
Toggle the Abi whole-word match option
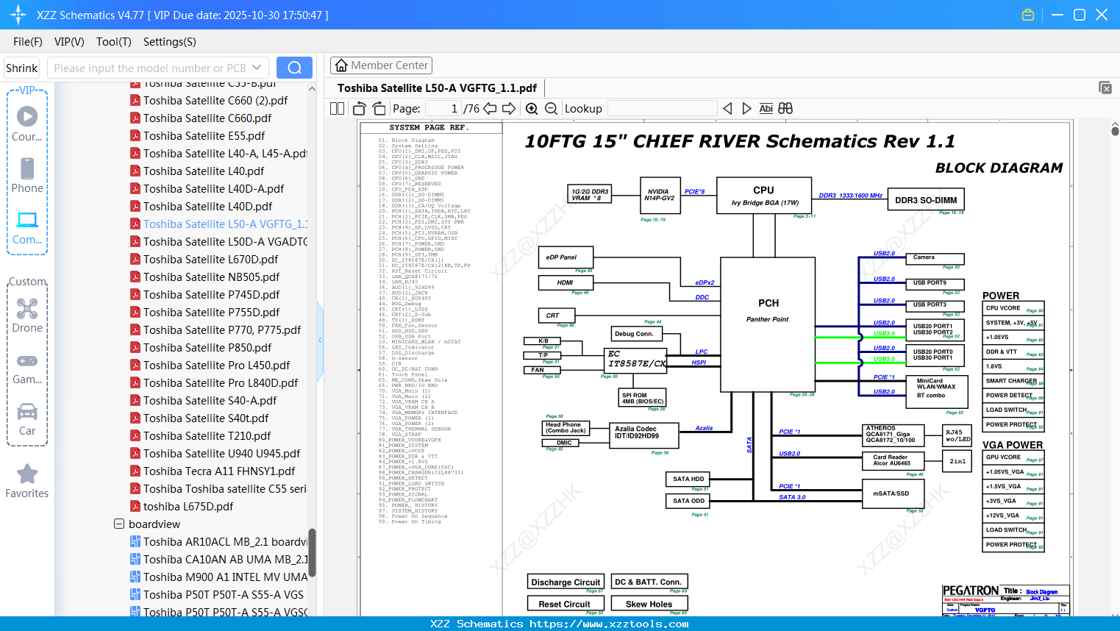tap(766, 109)
